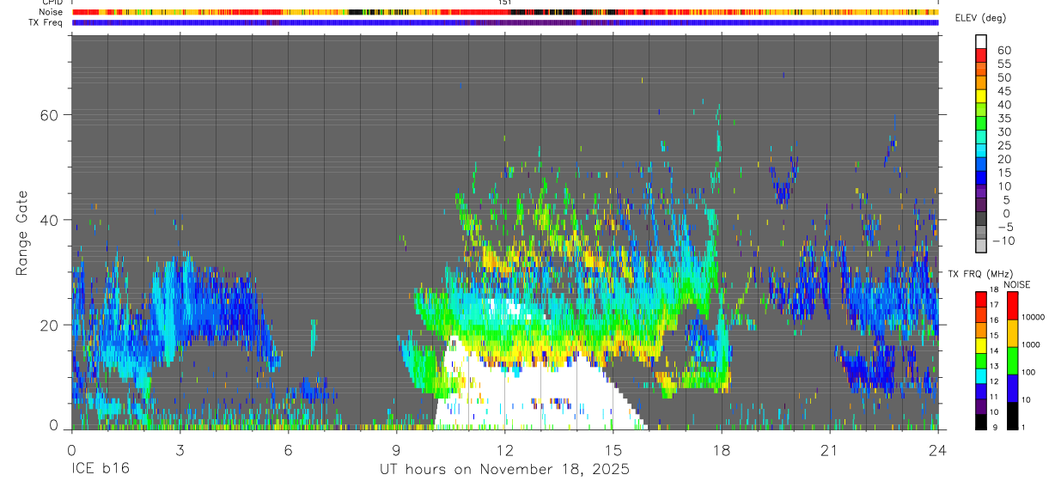Click the 6 tick on the UT hours axis

pos(288,449)
